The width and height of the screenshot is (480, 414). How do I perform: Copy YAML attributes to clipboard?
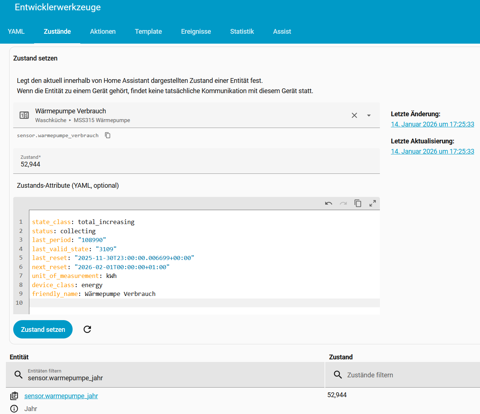358,204
